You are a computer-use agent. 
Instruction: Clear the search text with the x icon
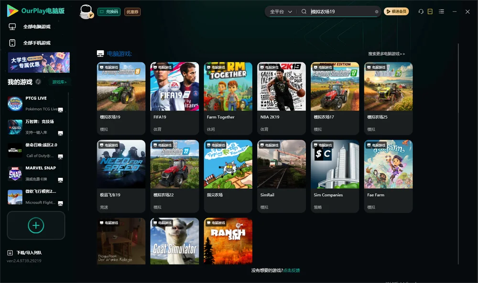(x=377, y=11)
